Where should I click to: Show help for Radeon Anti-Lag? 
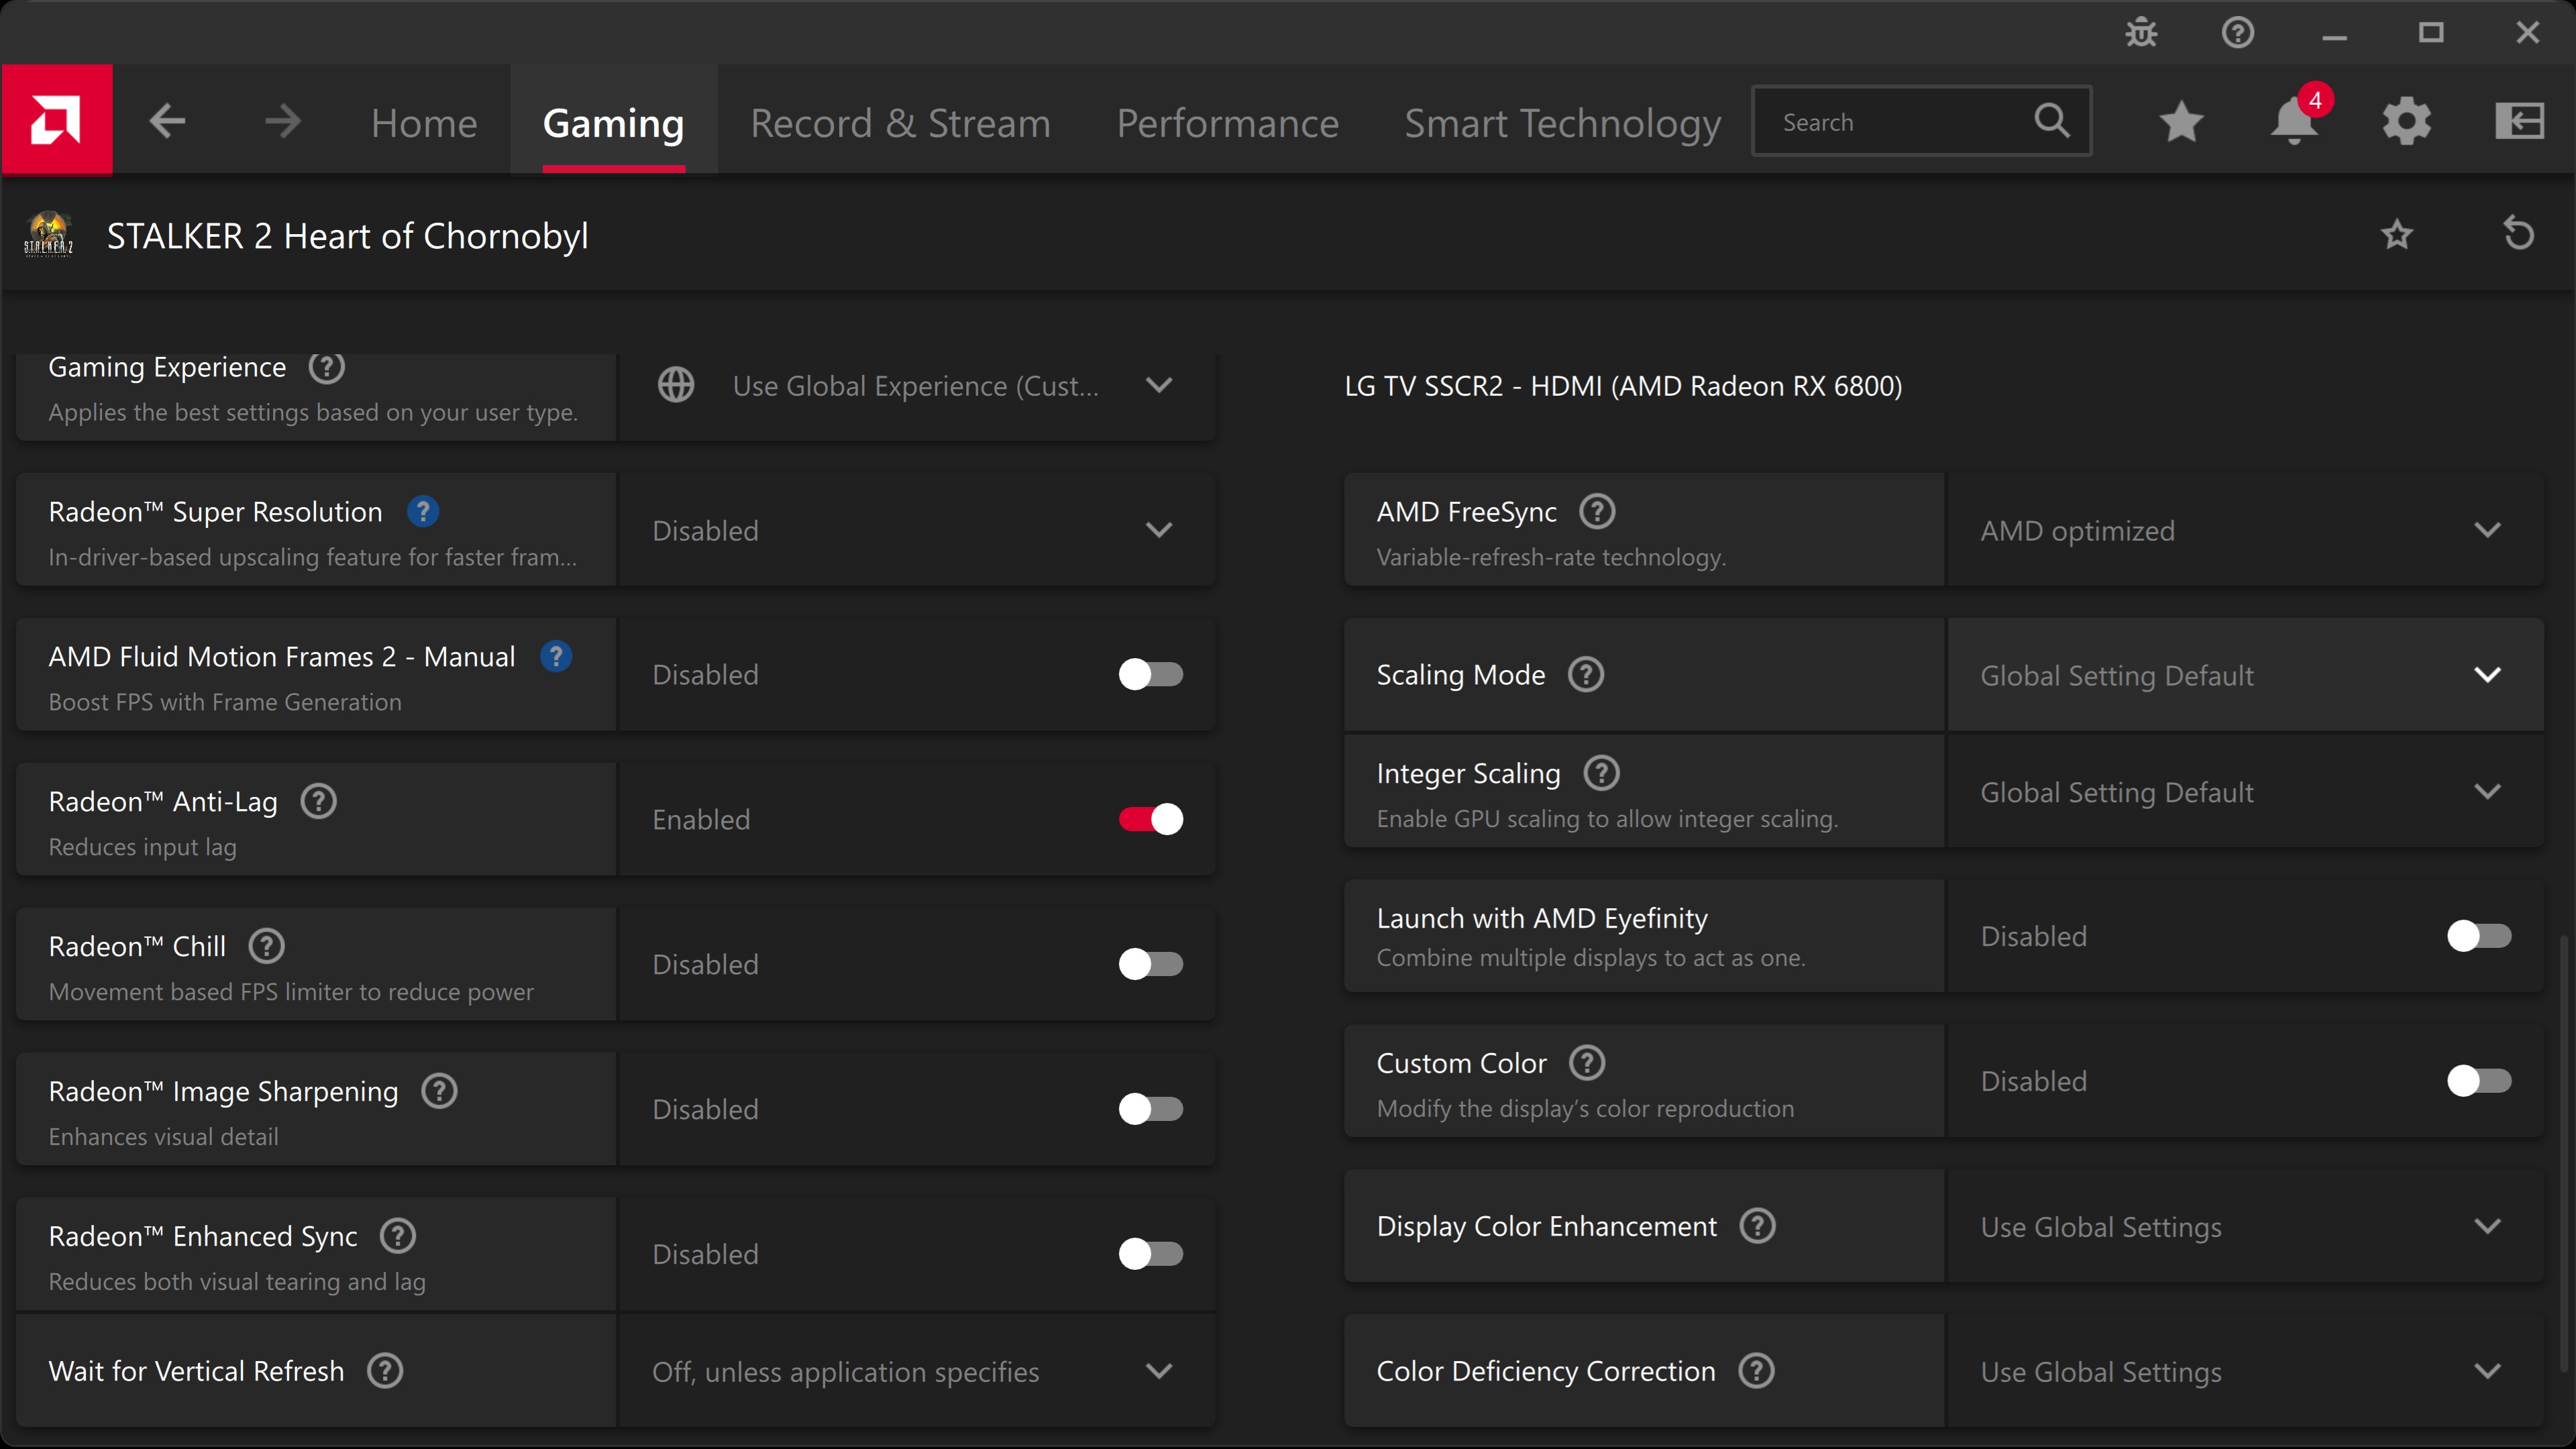coord(319,801)
